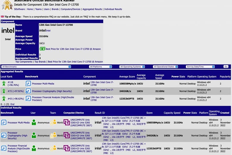Click the SiSoftware link in navigation
Image resolution: width=232 pixels, height=155 pixels.
19,9
